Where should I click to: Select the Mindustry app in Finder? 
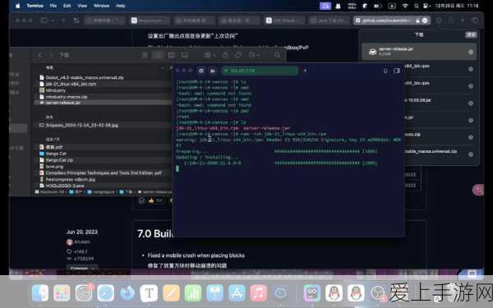(x=56, y=90)
